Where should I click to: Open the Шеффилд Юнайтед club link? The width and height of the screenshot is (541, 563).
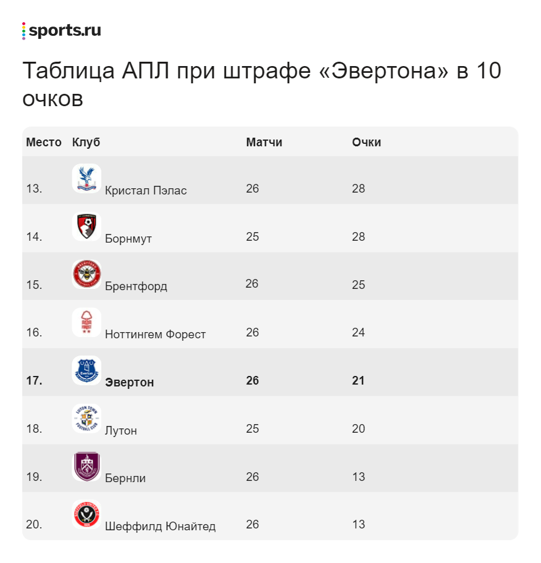(x=161, y=527)
